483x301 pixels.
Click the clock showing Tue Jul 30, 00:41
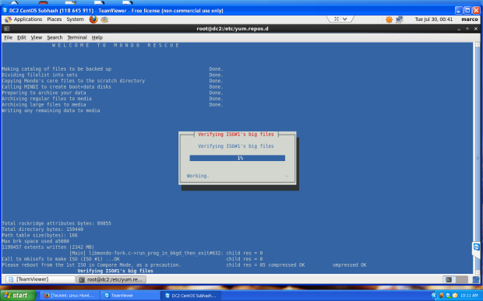pyautogui.click(x=434, y=19)
